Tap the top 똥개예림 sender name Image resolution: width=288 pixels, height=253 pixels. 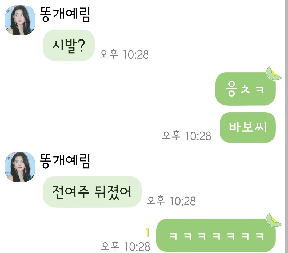click(65, 14)
